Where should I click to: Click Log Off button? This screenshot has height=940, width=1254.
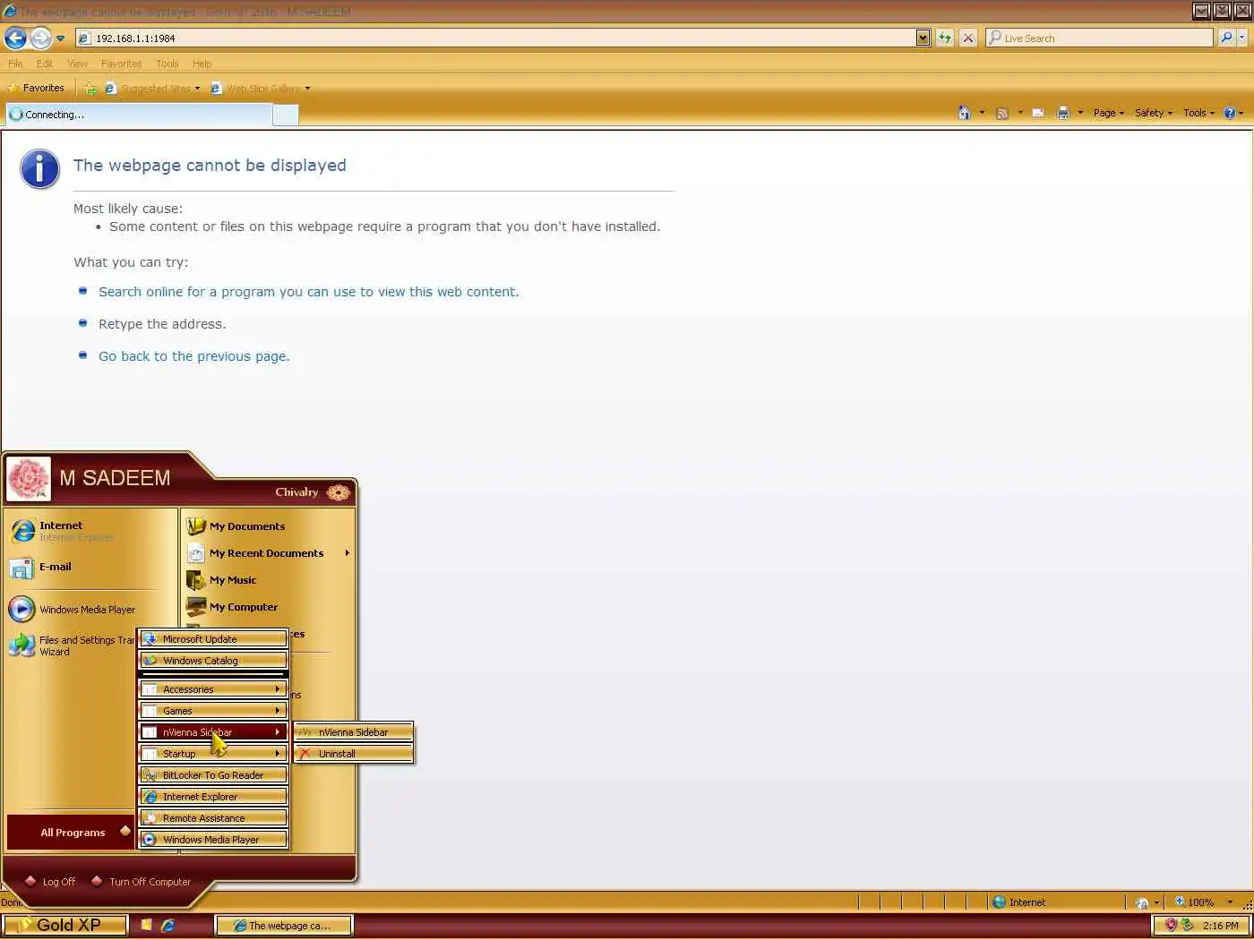[x=51, y=882]
